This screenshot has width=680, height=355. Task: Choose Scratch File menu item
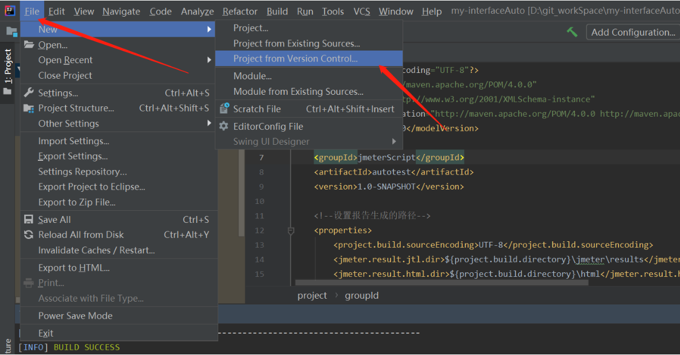click(x=309, y=109)
